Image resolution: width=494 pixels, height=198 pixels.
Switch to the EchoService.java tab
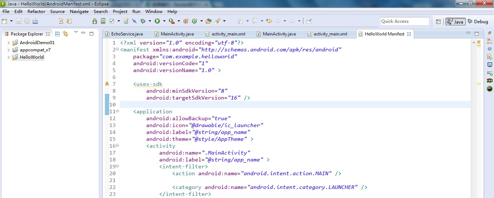tap(124, 34)
